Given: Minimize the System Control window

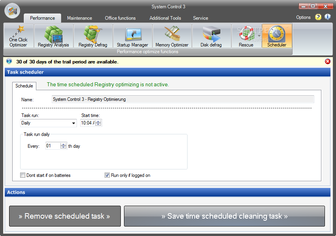Looking at the screenshot, I should [303, 6].
